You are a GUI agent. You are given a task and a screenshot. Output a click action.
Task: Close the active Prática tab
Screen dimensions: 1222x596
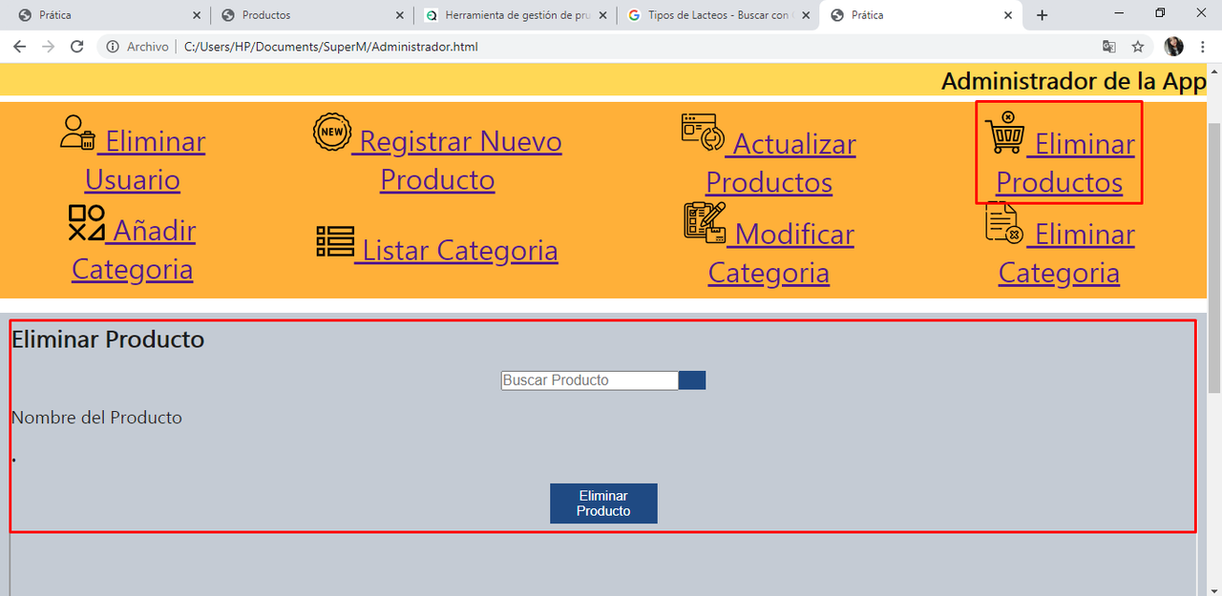pyautogui.click(x=1009, y=15)
